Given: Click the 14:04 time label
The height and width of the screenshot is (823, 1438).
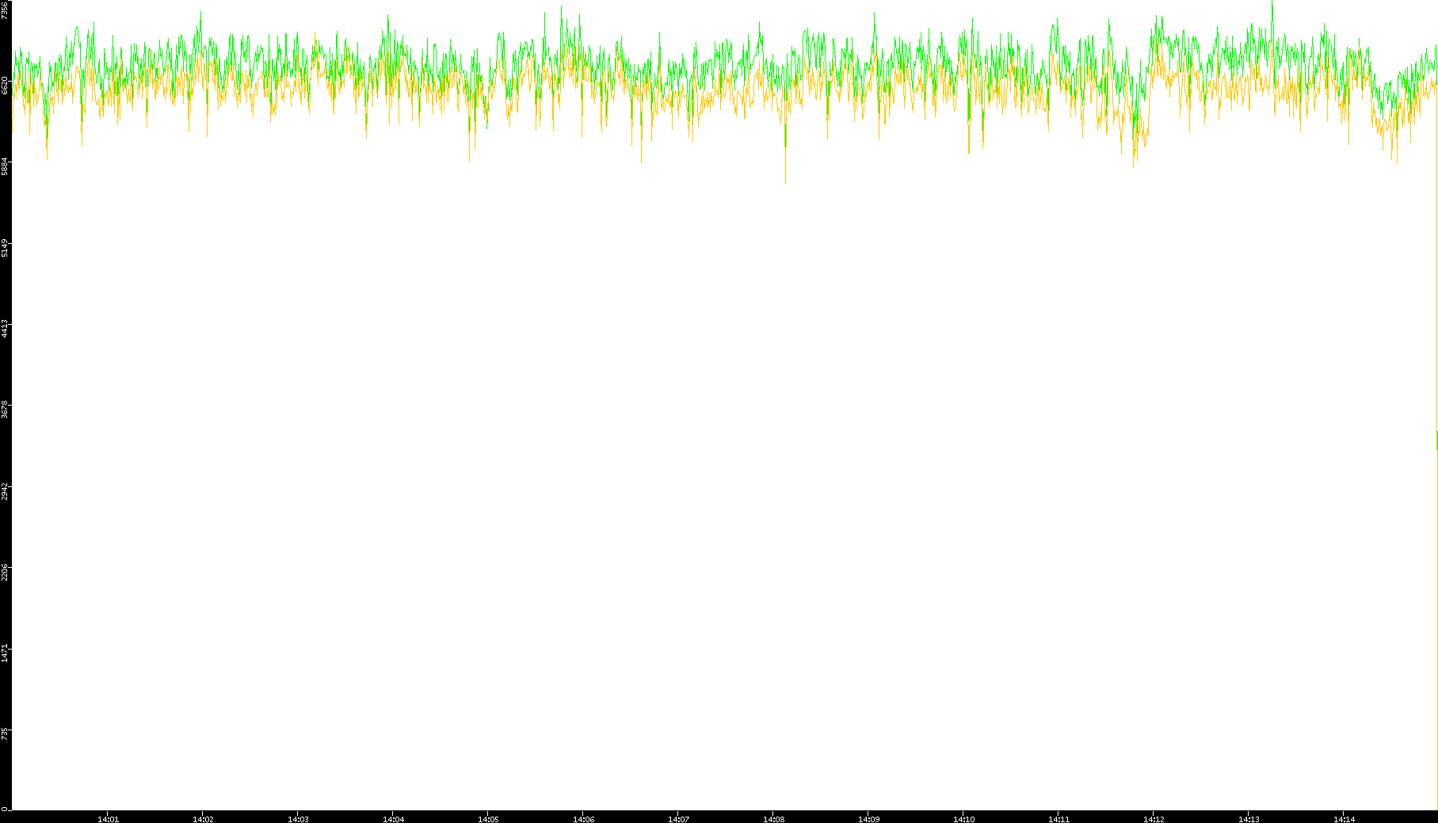Looking at the screenshot, I should coord(393,819).
